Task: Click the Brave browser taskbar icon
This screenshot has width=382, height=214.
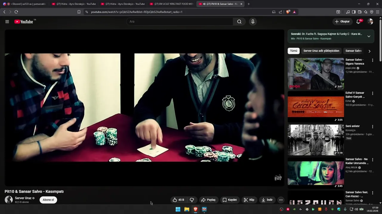Action: point(195,209)
